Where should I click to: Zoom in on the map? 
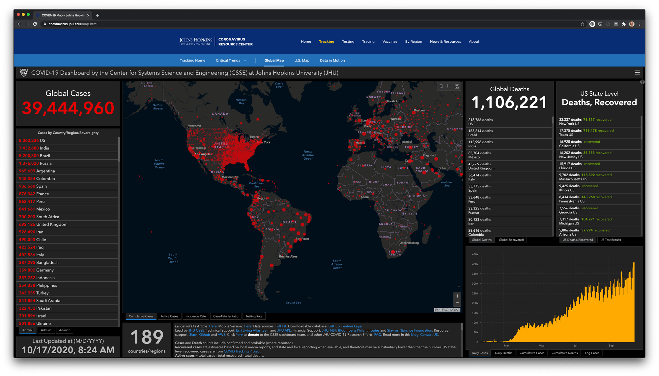point(457,296)
